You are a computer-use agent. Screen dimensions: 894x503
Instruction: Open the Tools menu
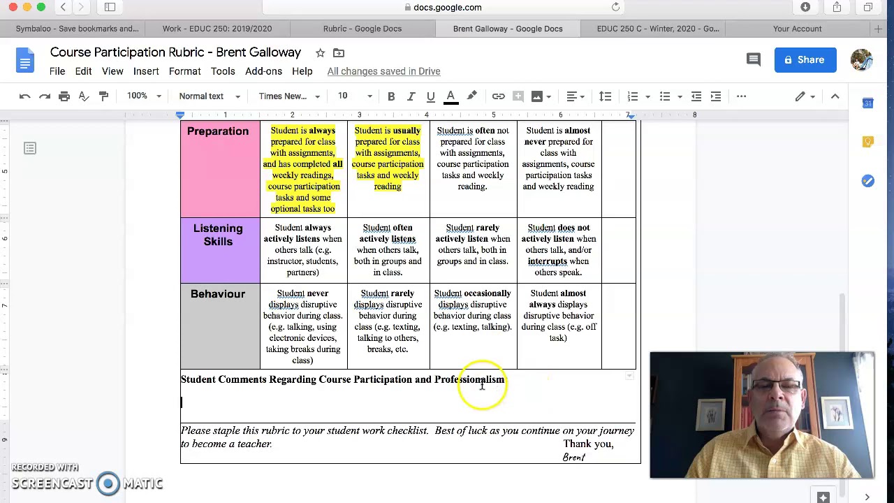(x=223, y=71)
